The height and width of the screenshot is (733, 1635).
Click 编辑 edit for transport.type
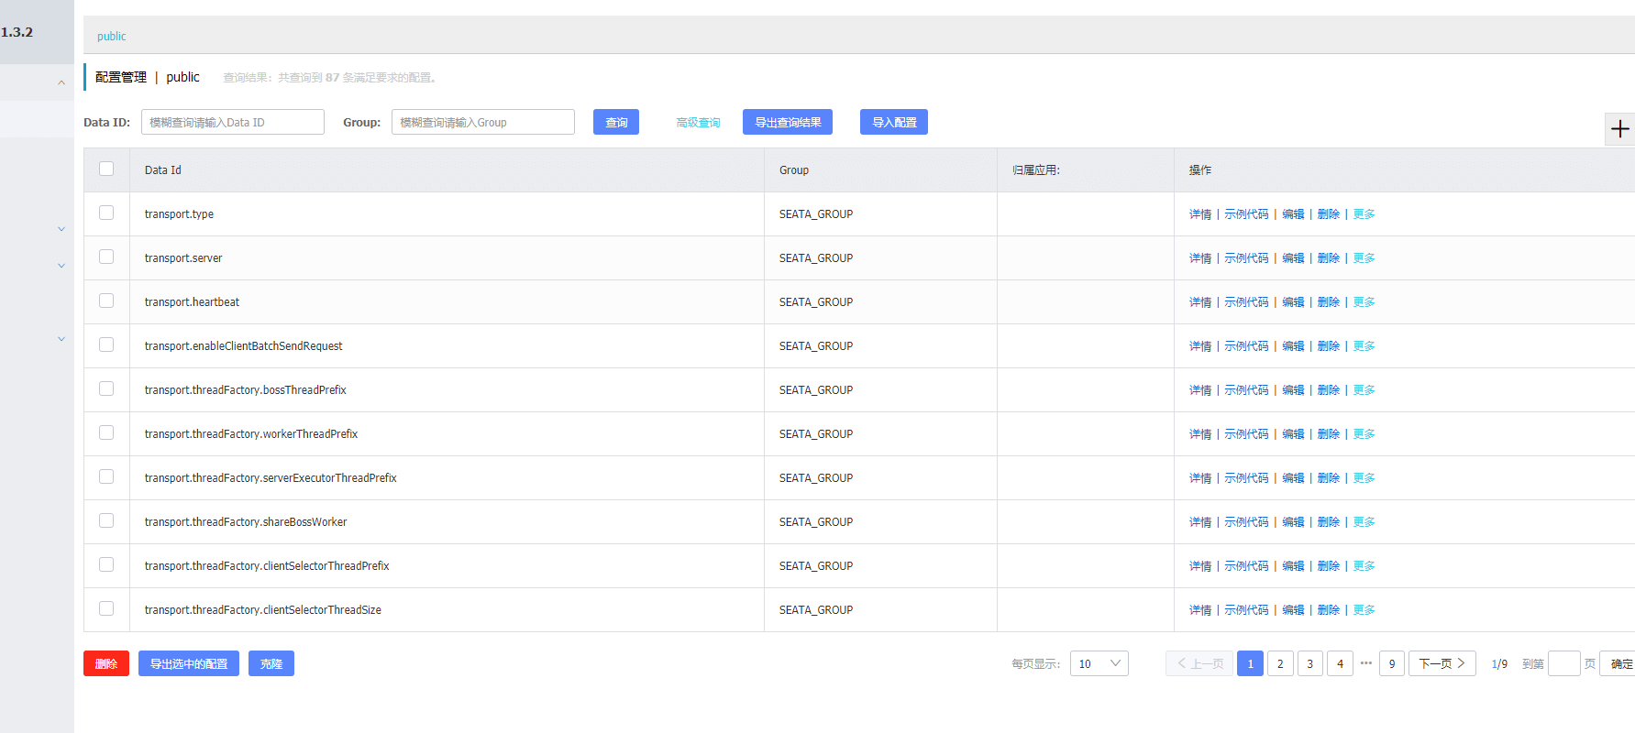1293,214
